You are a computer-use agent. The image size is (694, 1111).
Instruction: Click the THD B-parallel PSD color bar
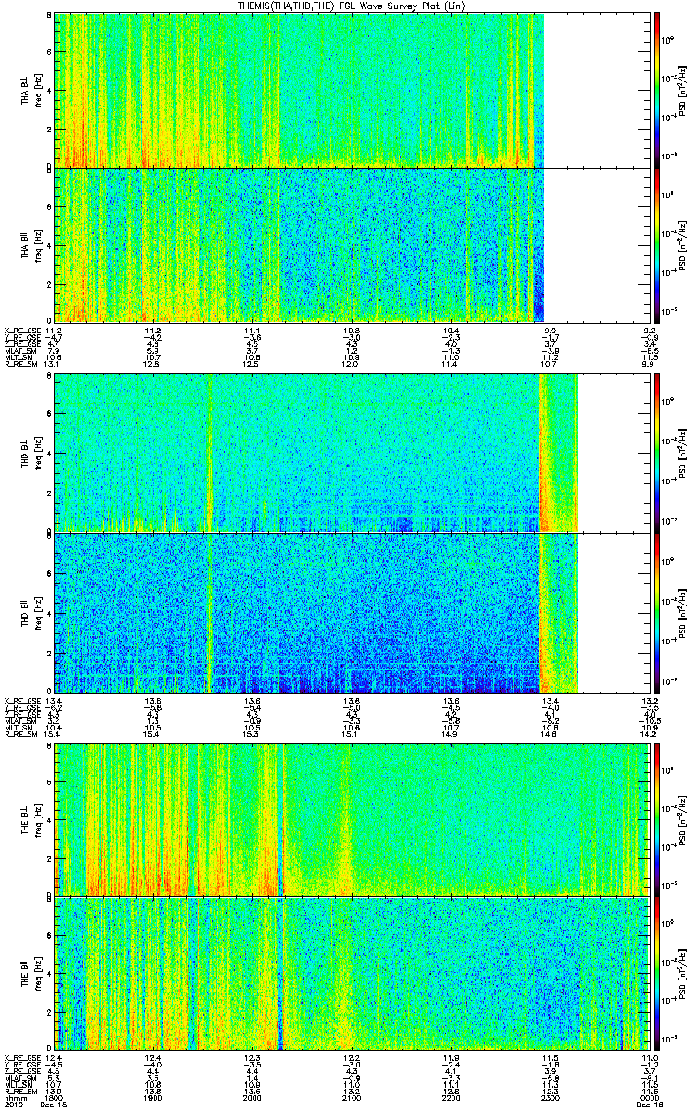click(x=658, y=612)
